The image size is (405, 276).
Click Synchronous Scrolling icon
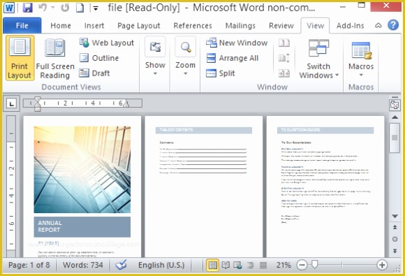pos(284,58)
